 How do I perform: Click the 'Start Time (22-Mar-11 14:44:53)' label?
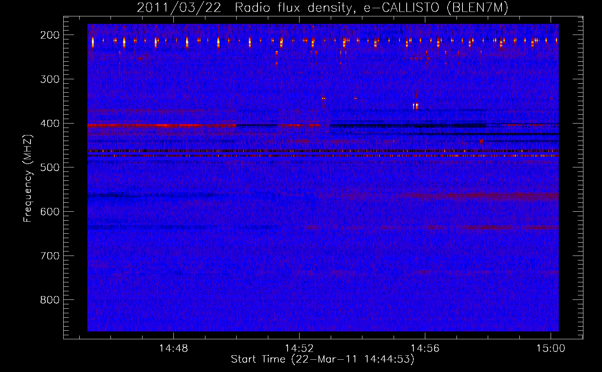click(323, 359)
